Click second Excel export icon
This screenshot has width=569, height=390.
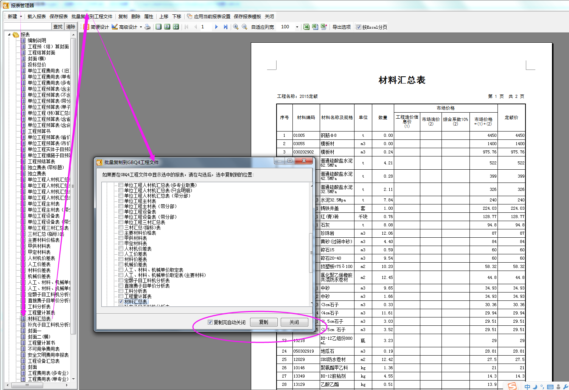point(315,27)
